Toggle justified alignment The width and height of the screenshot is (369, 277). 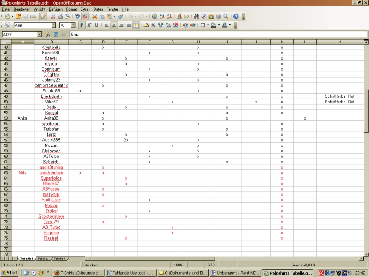click(129, 25)
